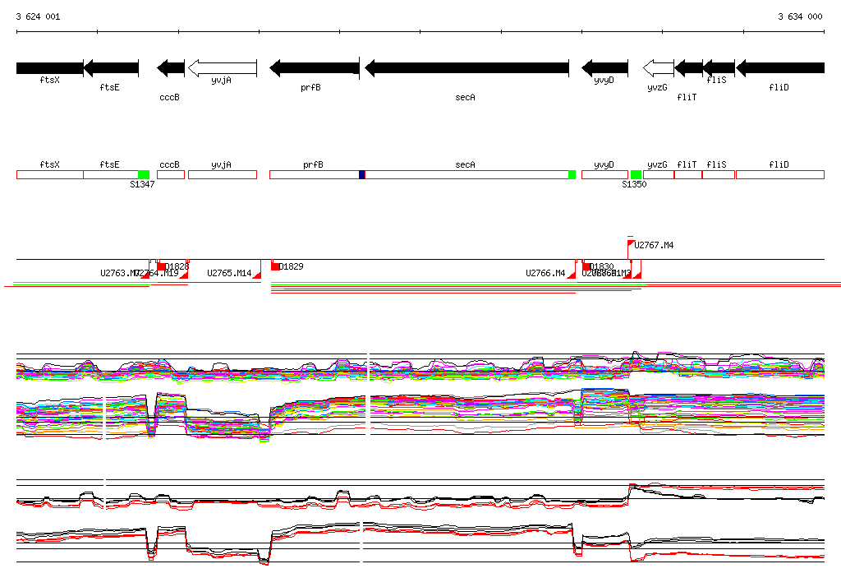Viewport: 841px width, 587px height.
Task: Click the dark blue marker in secA box
Action: tap(362, 174)
